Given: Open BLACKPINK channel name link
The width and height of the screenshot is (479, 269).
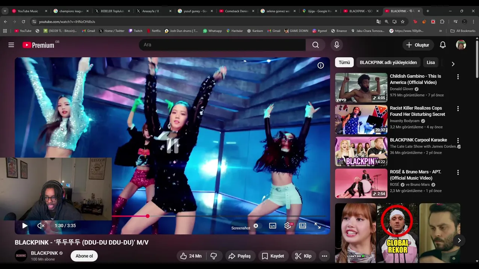Looking at the screenshot, I should [x=44, y=253].
